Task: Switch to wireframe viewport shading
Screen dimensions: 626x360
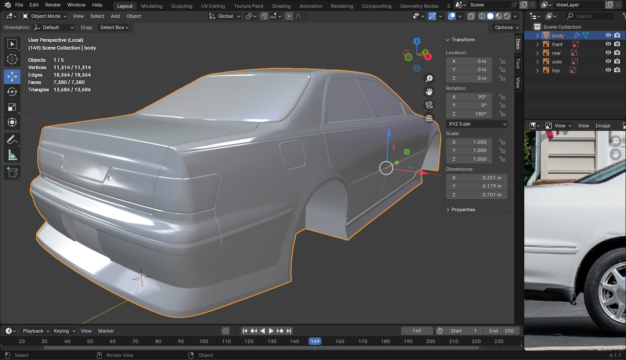Action: 482,16
